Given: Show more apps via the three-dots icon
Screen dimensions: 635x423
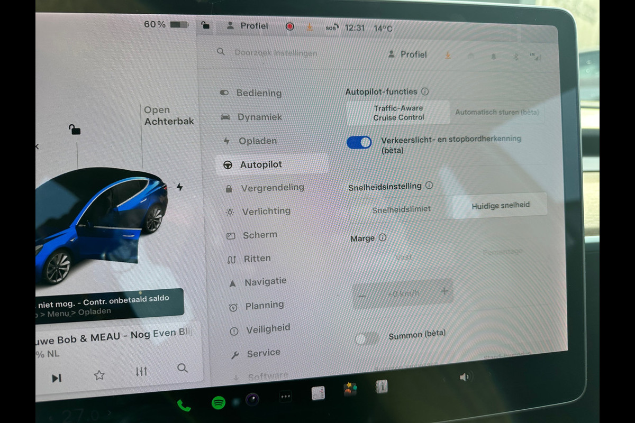Looking at the screenshot, I should (x=286, y=396).
